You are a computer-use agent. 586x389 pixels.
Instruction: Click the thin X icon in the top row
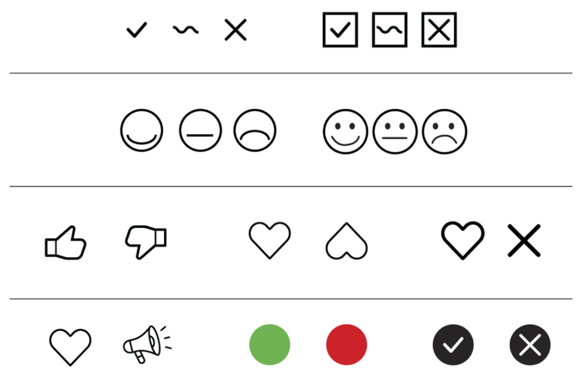point(236,30)
